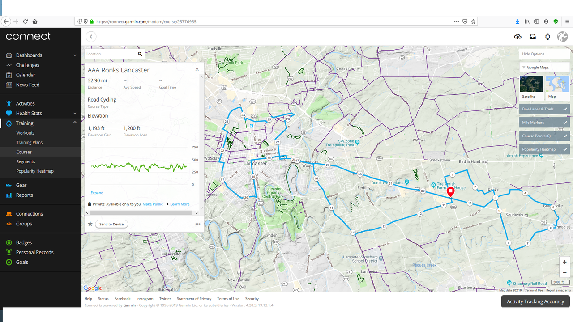The image size is (573, 322).
Task: Click the Learn More link
Action: coord(180,204)
